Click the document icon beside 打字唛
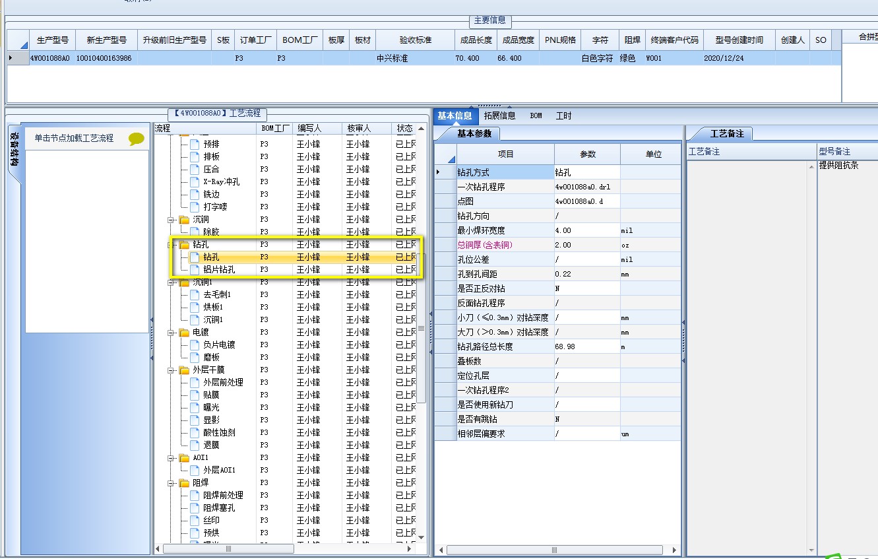The width and height of the screenshot is (878, 559). pos(194,207)
